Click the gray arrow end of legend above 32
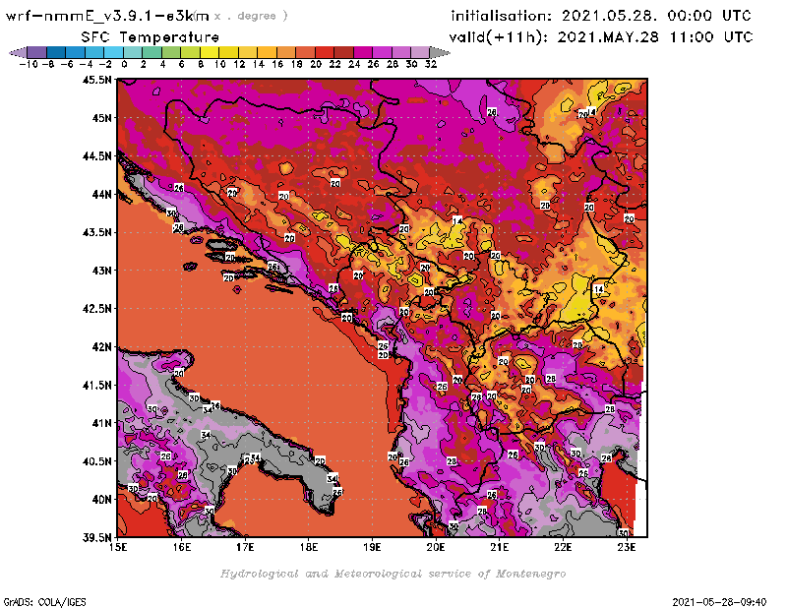Screen dimensions: 787x608 pos(439,52)
